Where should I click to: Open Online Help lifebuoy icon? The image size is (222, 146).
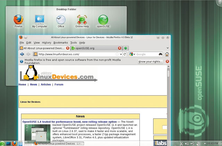click(82, 19)
